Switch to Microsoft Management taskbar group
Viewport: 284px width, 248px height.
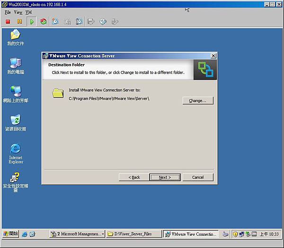(x=77, y=234)
